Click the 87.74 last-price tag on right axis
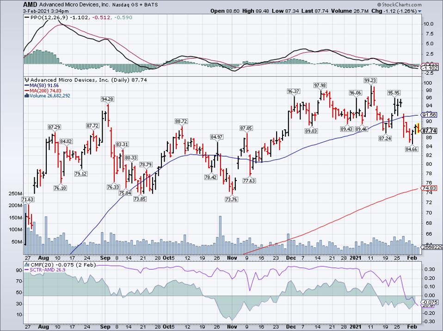Screen dimensions: 443x331 point(429,131)
